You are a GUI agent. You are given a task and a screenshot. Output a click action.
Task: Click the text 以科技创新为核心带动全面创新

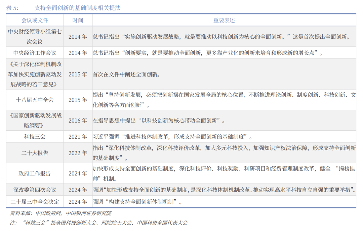pyautogui.click(x=179, y=120)
